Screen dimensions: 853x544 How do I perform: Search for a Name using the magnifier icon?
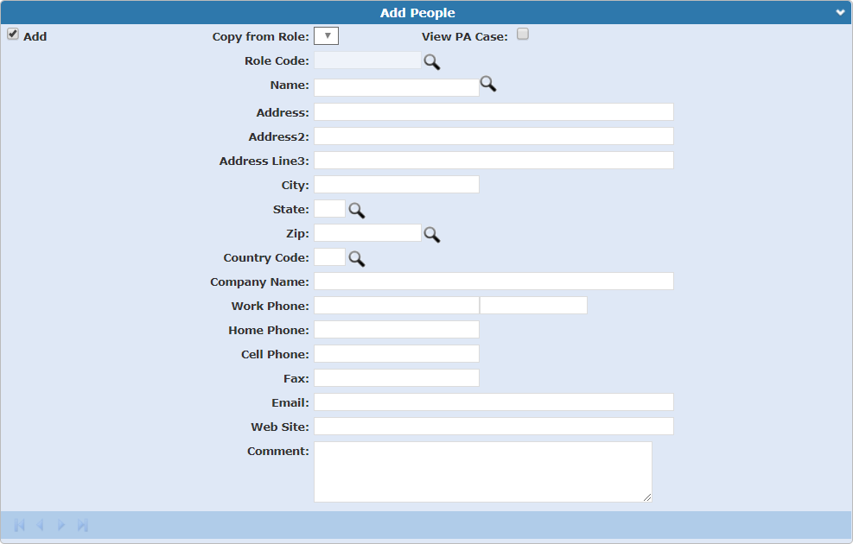coord(487,85)
